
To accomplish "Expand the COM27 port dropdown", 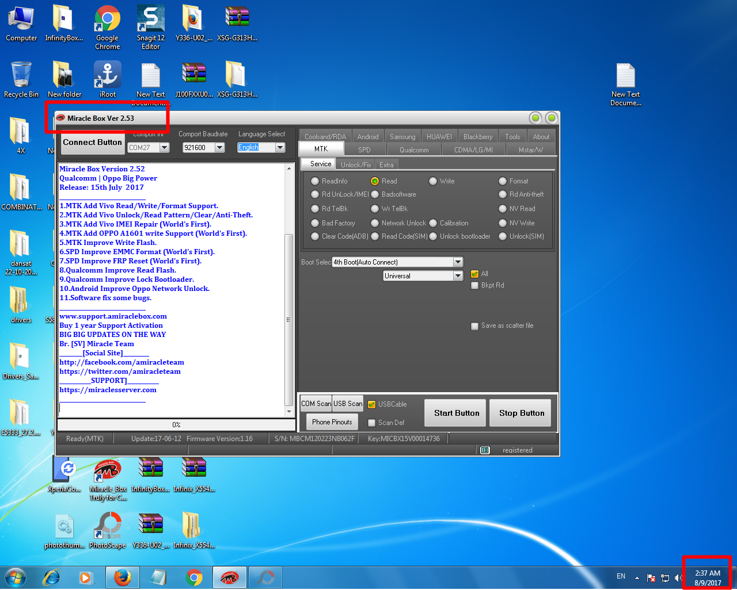I will (x=165, y=148).
